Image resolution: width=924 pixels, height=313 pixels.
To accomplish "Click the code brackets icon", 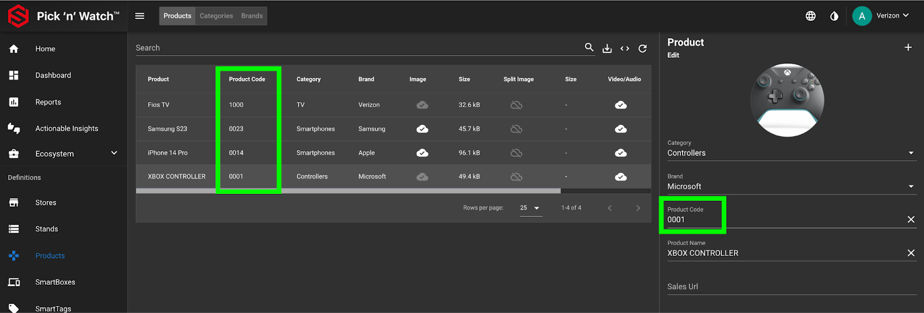I will click(625, 49).
